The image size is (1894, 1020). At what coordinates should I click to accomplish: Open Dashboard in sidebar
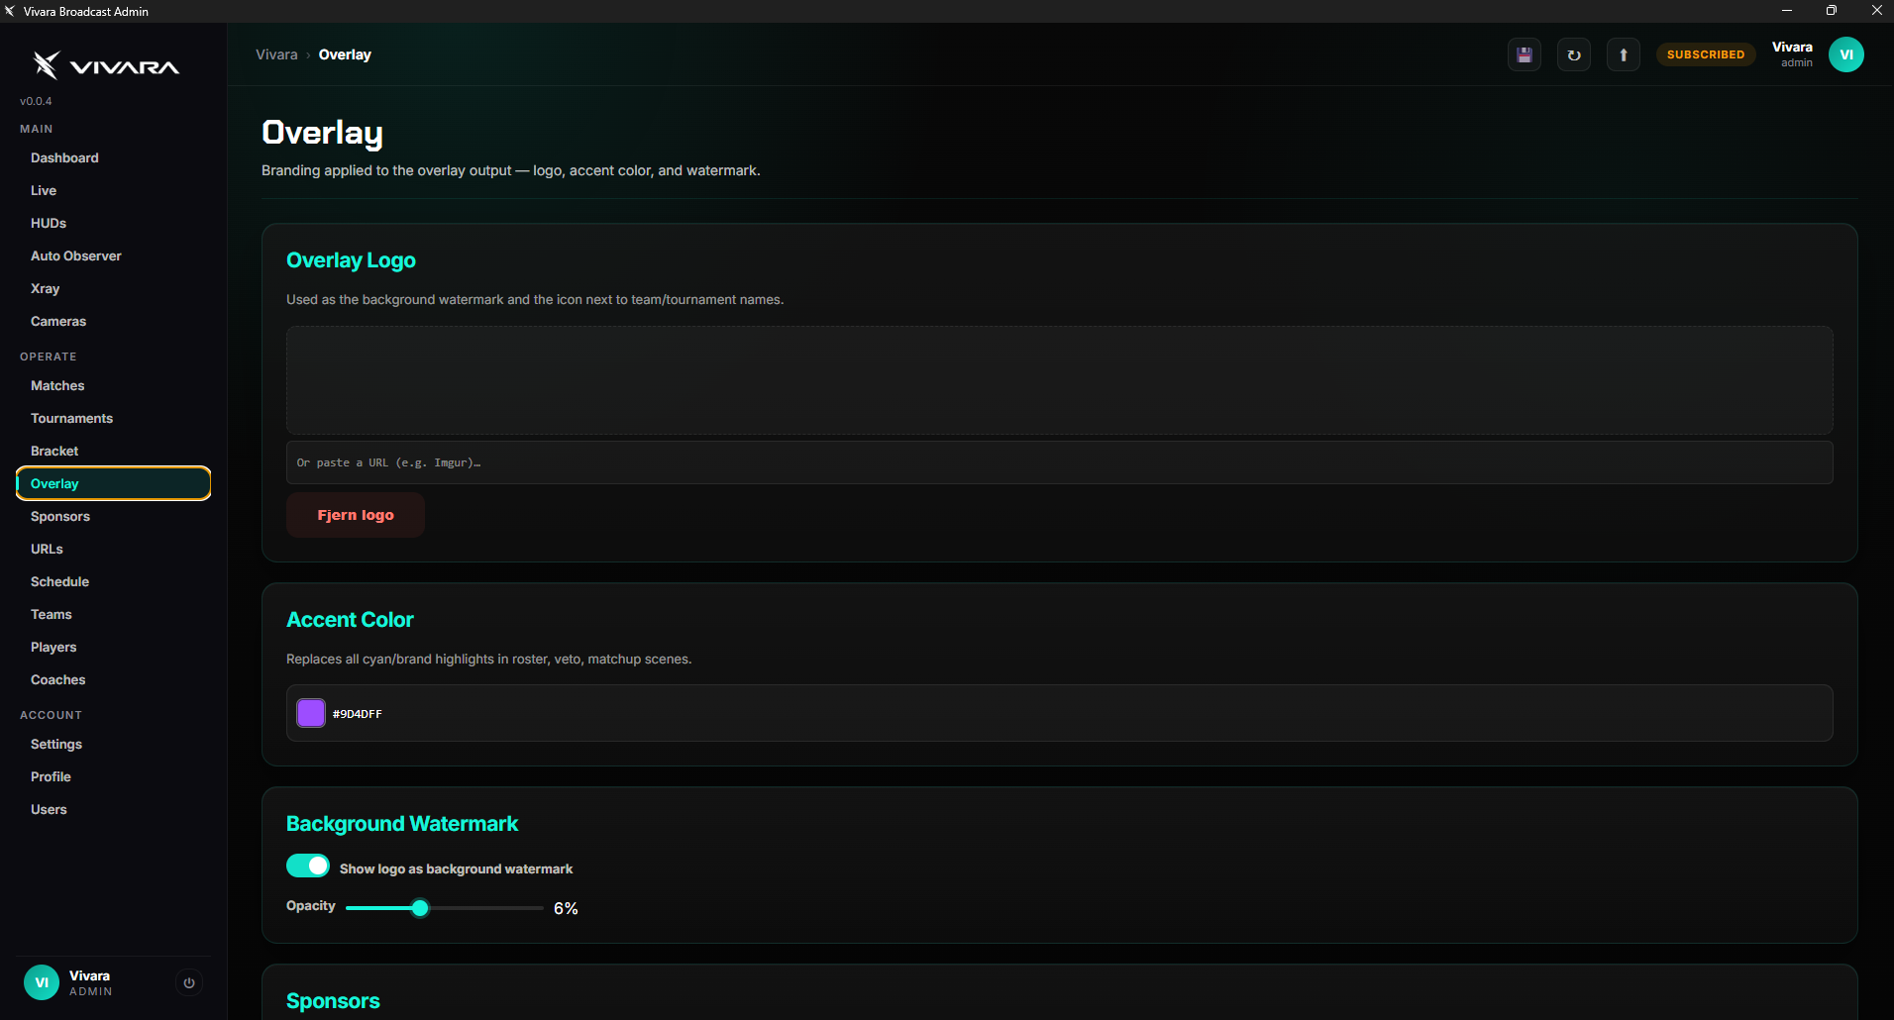[114, 157]
